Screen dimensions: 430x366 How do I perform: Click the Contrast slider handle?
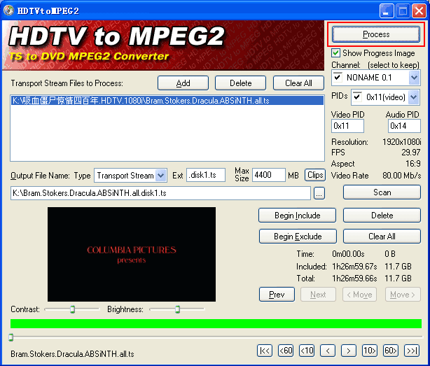pyautogui.click(x=72, y=309)
